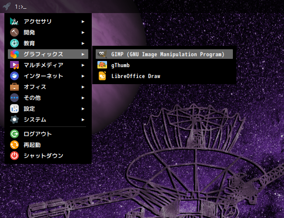Expand 開発 submenu arrow
Image resolution: width=284 pixels, height=218 pixels.
point(83,33)
